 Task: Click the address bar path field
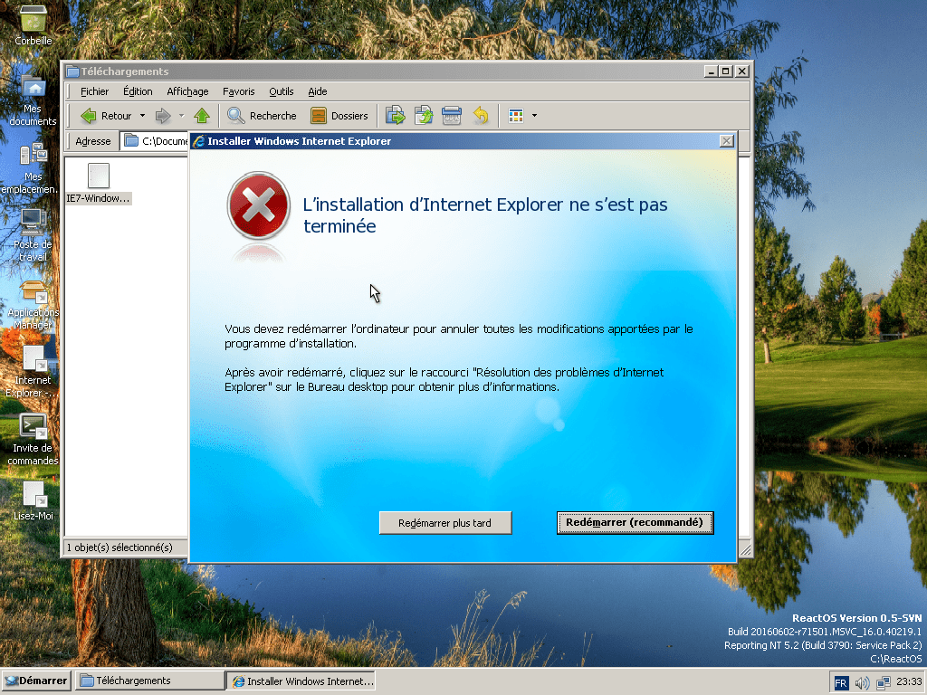click(156, 141)
